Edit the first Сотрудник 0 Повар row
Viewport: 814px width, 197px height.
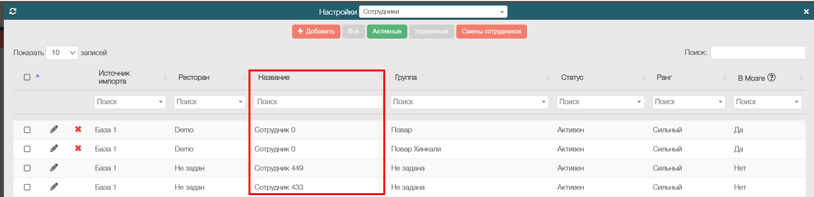pos(54,129)
